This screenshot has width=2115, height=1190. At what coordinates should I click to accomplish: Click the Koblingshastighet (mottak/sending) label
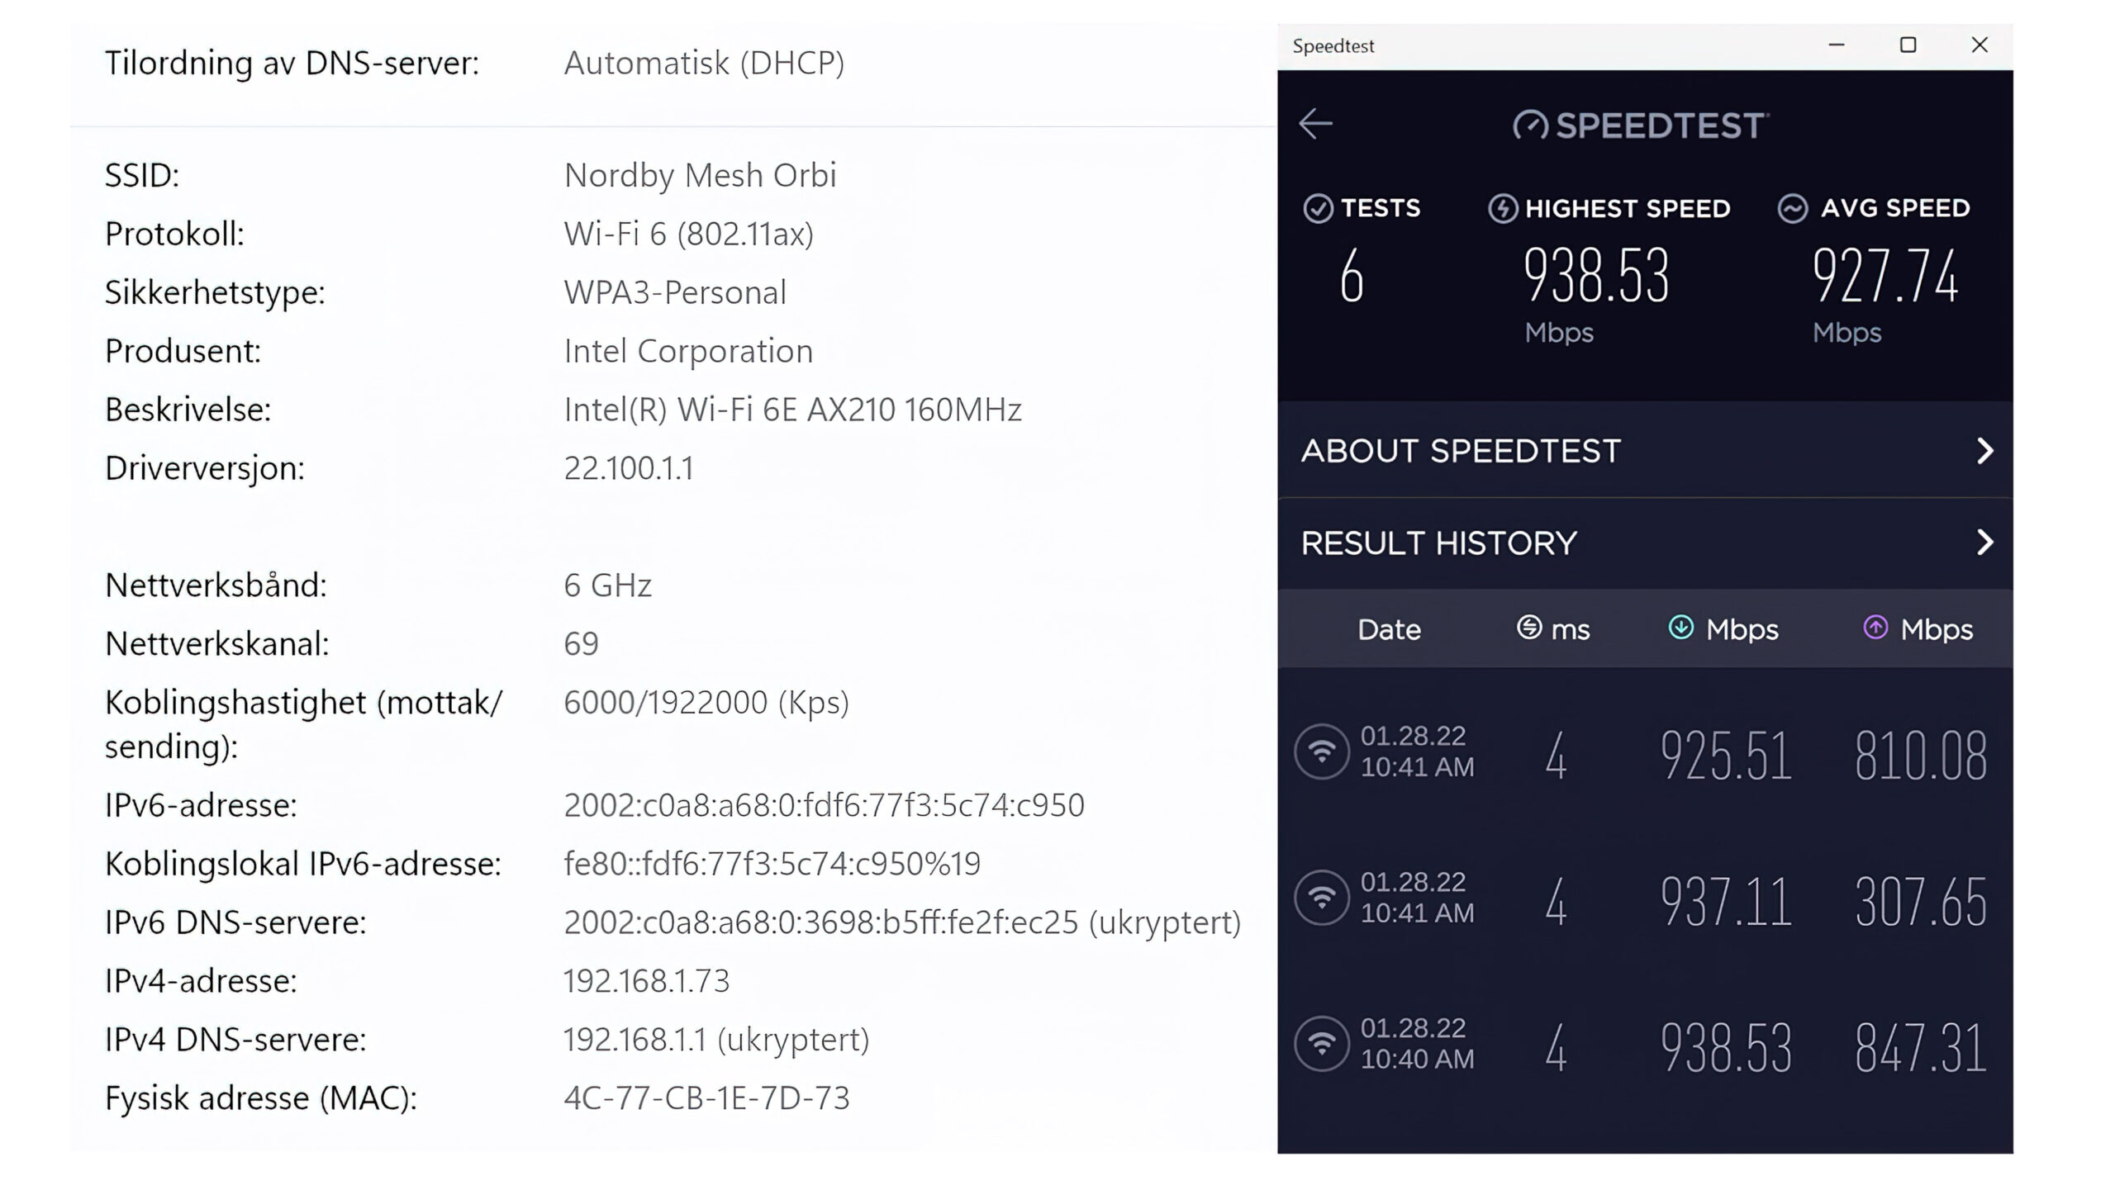303,724
